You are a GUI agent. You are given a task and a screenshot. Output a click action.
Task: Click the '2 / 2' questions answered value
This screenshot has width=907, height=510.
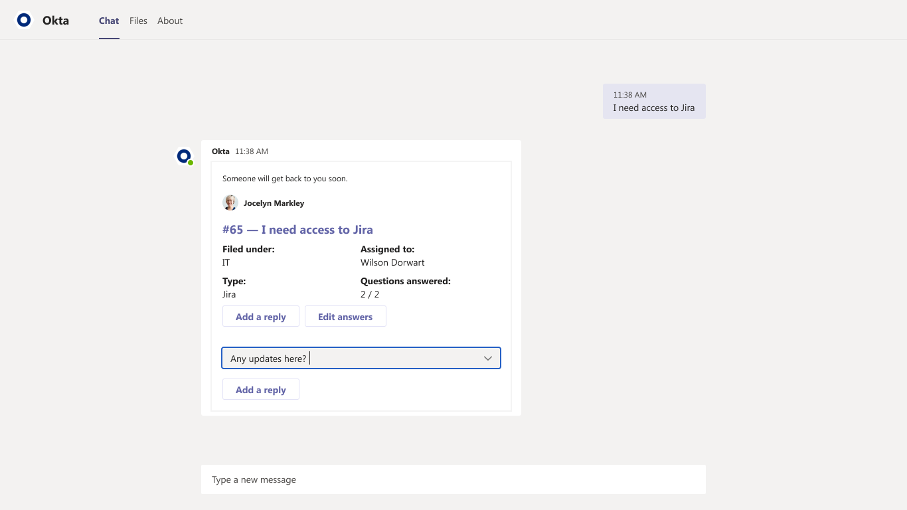370,294
